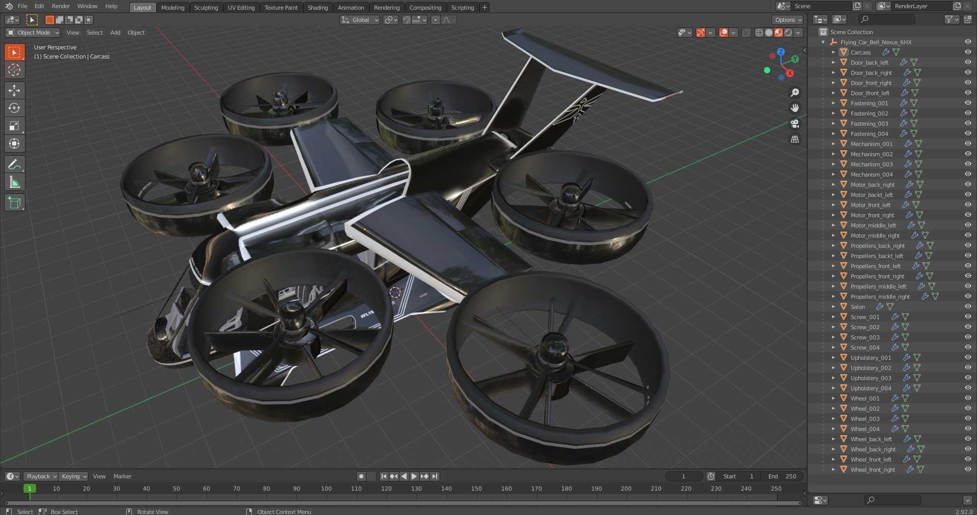Image resolution: width=977 pixels, height=515 pixels.
Task: Toggle auto keying record button
Action: [x=361, y=476]
